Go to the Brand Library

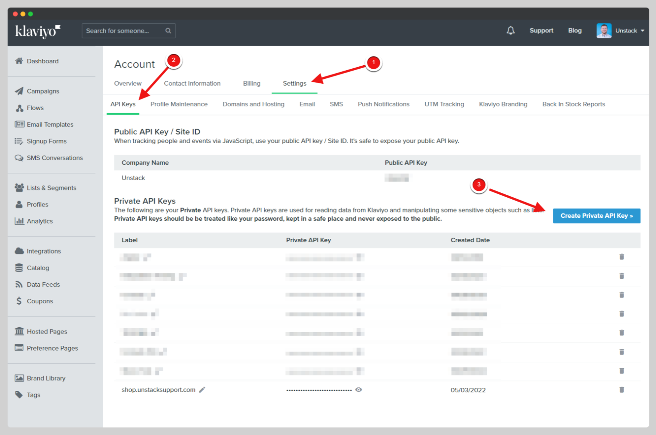point(46,378)
